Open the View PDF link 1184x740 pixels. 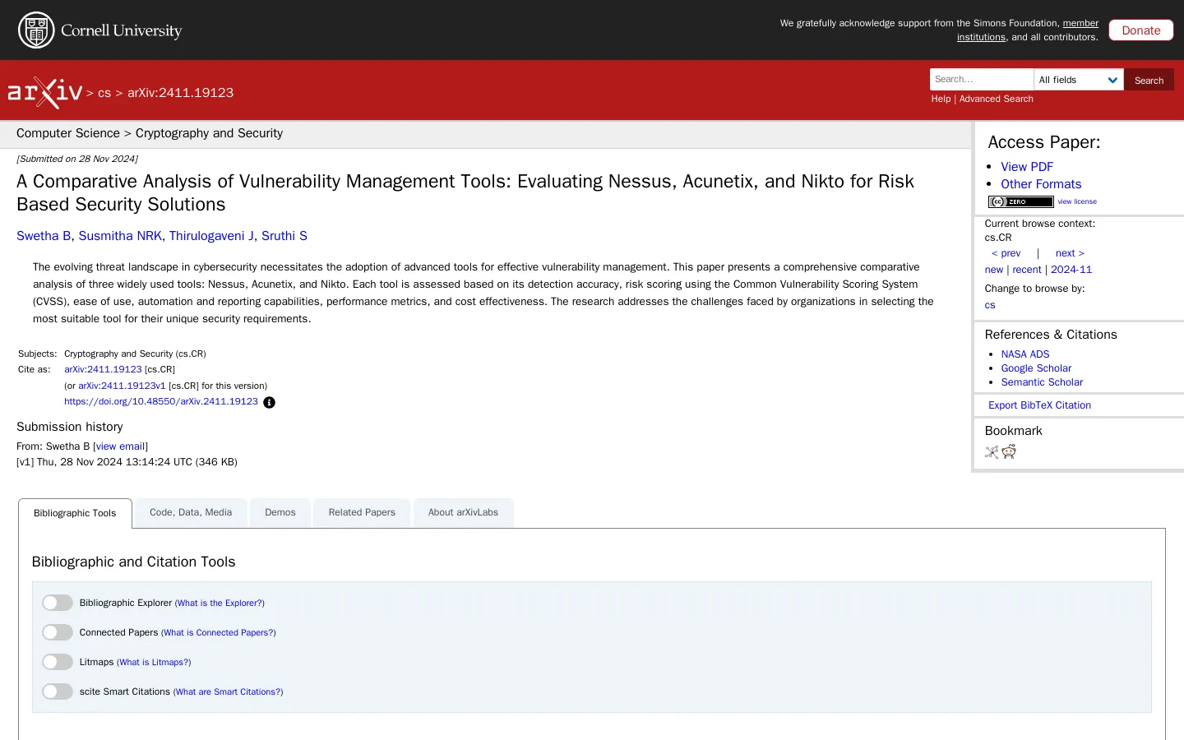(1026, 166)
